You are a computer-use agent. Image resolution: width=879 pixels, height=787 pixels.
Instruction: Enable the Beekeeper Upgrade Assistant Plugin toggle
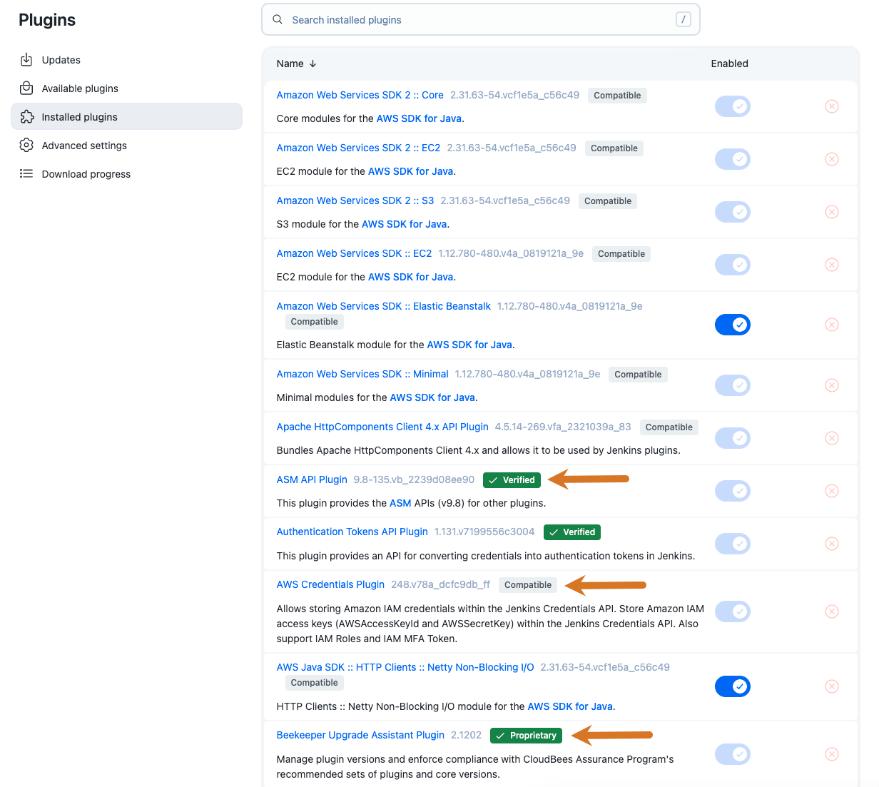tap(733, 754)
